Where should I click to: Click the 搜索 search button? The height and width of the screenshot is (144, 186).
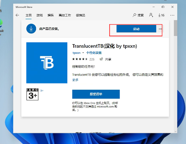pos(138,15)
